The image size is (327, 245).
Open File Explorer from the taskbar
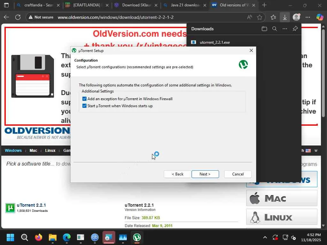pyautogui.click(x=53, y=237)
